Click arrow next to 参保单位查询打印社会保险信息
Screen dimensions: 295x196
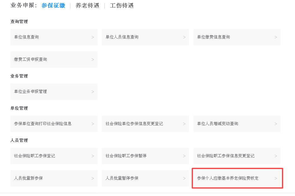point(93,124)
